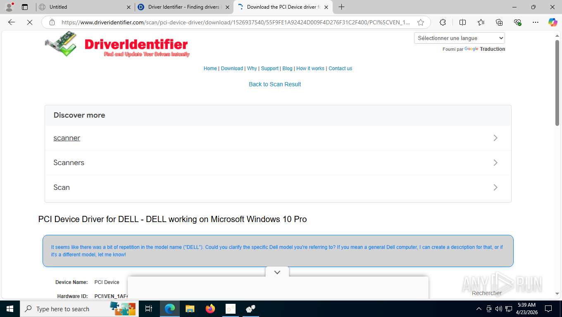The image size is (562, 317).
Task: Open the Scan suggestion row
Action: 278,187
